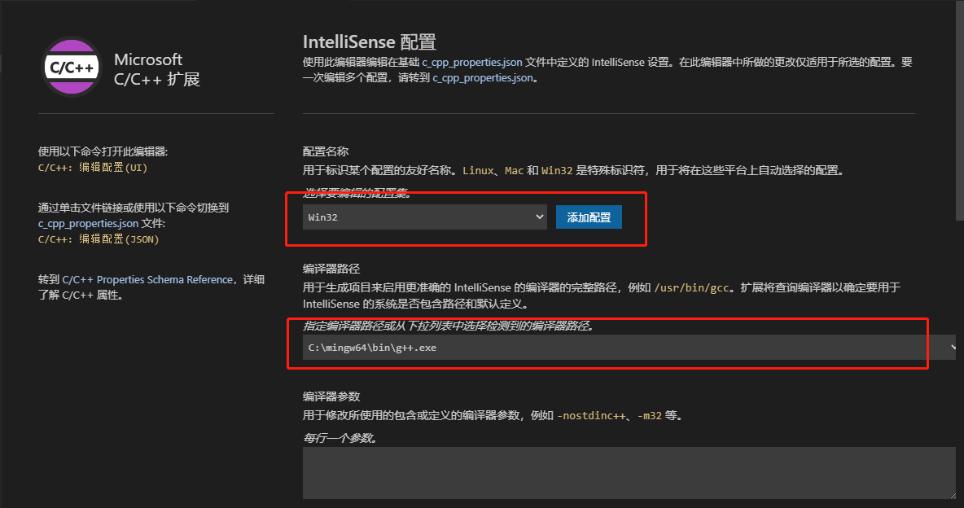Viewport: 964px width, 508px height.
Task: Click the '每行一个参数。' hint text
Action: [x=340, y=438]
